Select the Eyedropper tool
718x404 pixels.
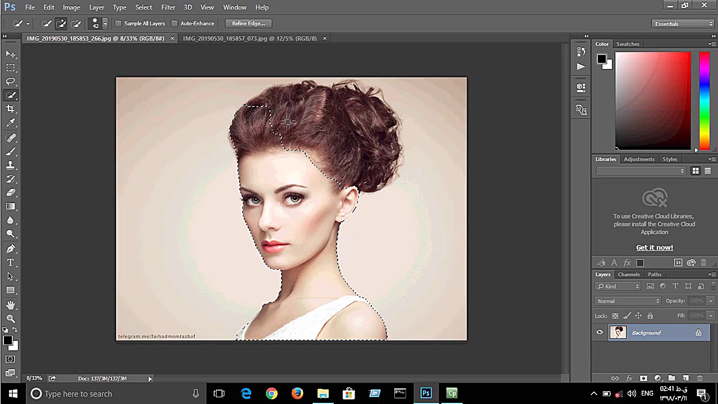pos(11,123)
